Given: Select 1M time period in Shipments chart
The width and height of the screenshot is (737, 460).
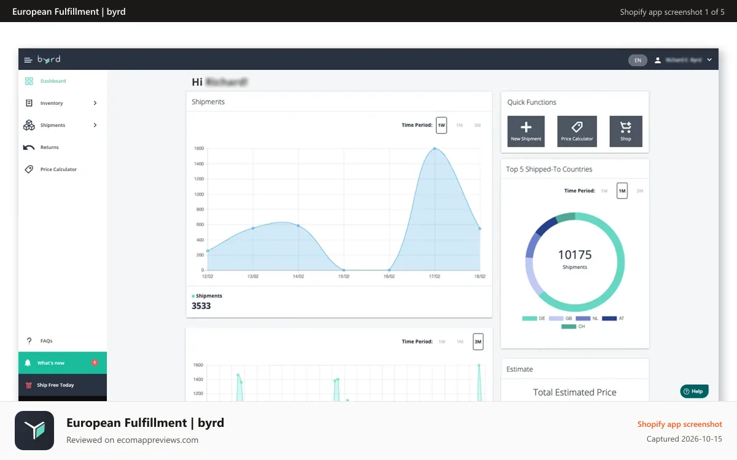Looking at the screenshot, I should coord(459,125).
